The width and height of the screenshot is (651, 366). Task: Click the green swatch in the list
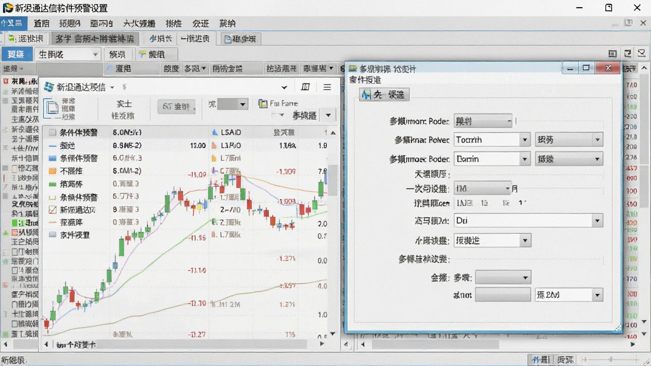(x=52, y=184)
